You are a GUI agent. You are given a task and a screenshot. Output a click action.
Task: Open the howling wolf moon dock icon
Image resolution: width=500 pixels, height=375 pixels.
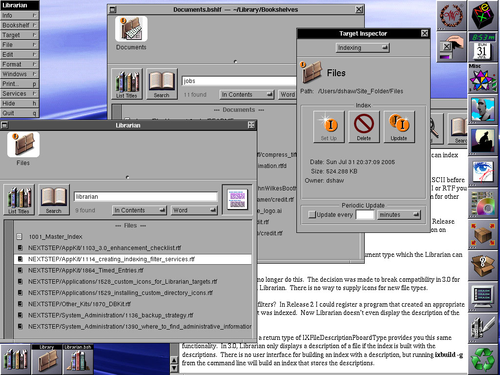pyautogui.click(x=483, y=141)
